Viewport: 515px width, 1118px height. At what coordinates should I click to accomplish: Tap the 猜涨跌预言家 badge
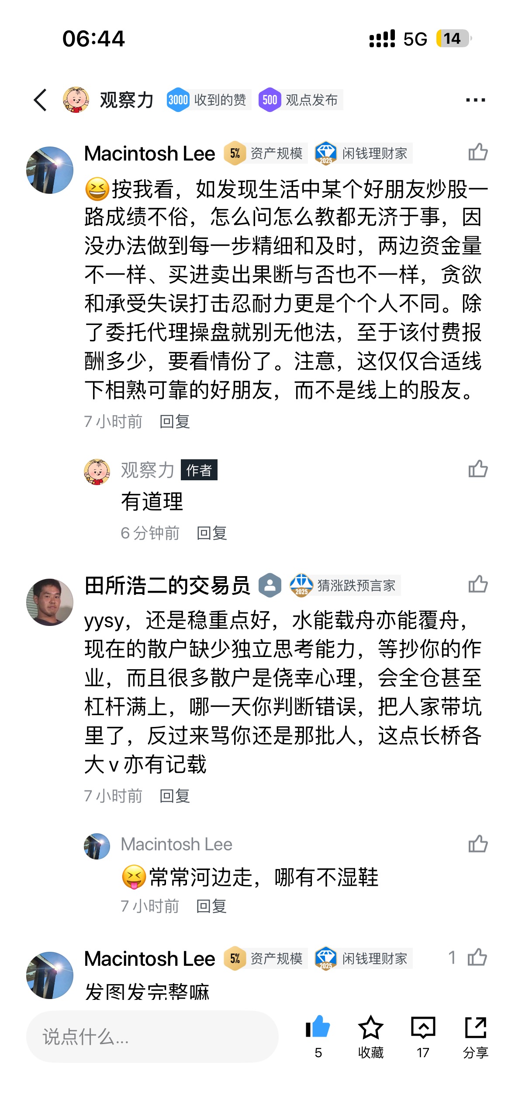345,585
